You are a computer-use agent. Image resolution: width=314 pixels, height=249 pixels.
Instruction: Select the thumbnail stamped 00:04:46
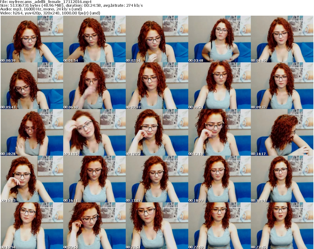[x=282, y=39]
